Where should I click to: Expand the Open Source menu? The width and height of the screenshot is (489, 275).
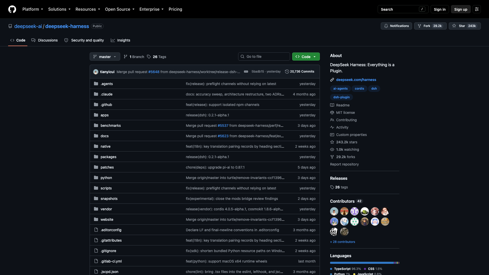pyautogui.click(x=120, y=9)
